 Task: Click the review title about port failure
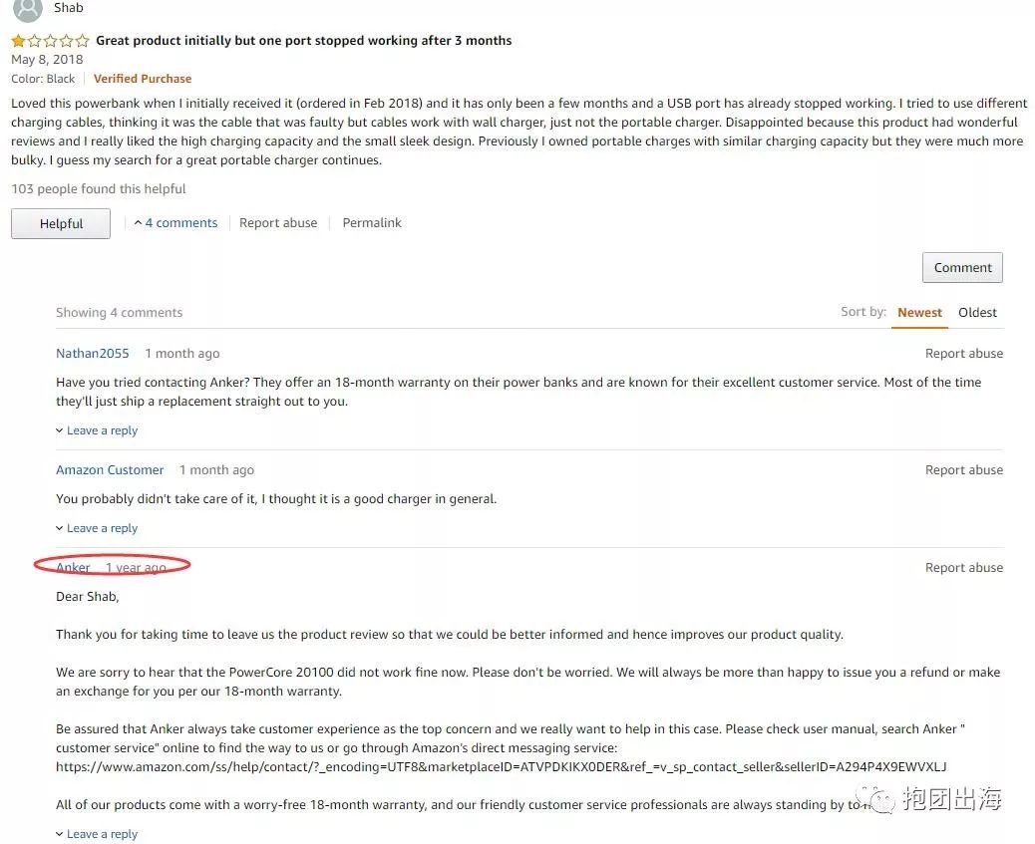pyautogui.click(x=303, y=41)
